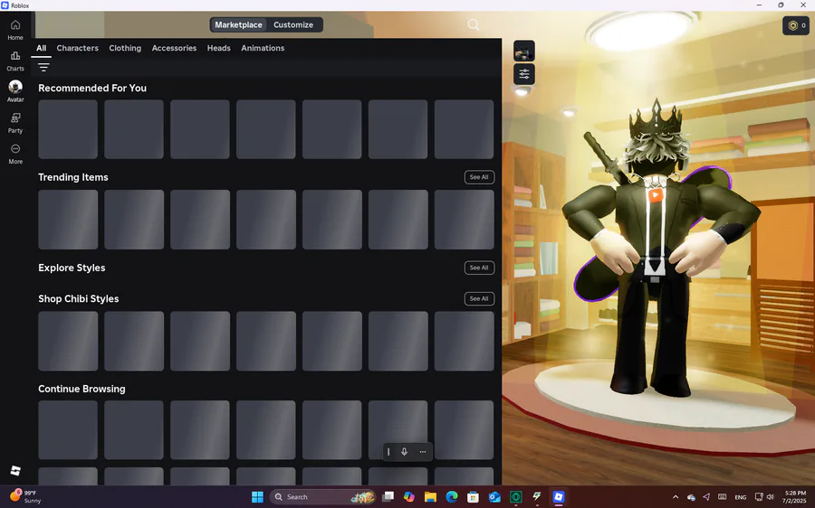Launch Microsoft Edge from the taskbar
Viewport: 815px width, 508px height.
click(x=452, y=497)
